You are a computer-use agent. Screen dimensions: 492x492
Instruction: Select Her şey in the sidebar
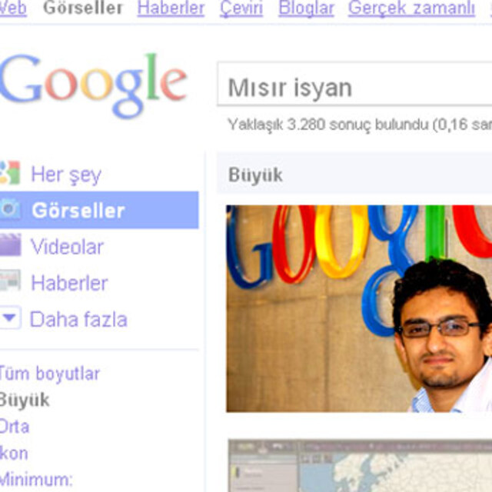(66, 175)
